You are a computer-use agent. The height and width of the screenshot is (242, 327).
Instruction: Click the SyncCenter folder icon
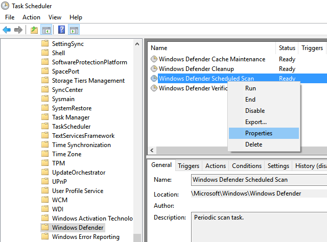[x=45, y=89]
